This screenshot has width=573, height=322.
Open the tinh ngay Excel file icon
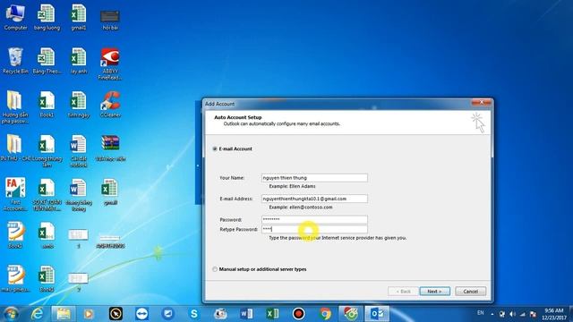tap(78, 104)
